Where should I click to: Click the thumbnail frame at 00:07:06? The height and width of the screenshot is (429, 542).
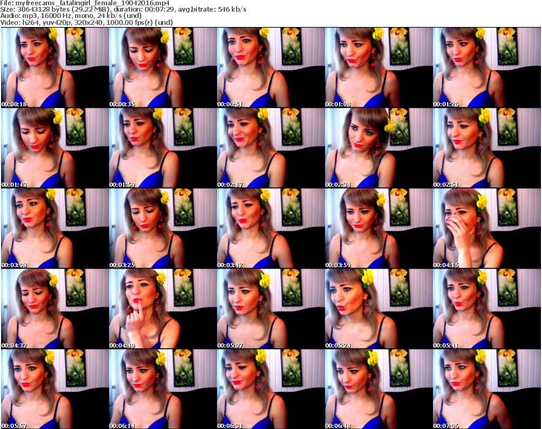pos(487,389)
